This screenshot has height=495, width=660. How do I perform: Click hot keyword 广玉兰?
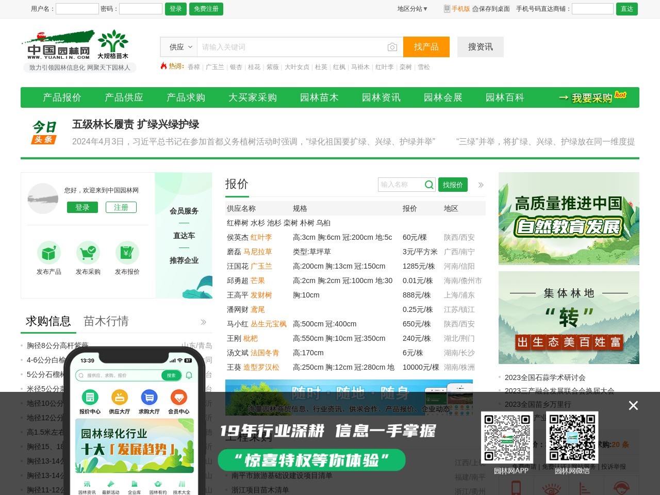pos(215,67)
